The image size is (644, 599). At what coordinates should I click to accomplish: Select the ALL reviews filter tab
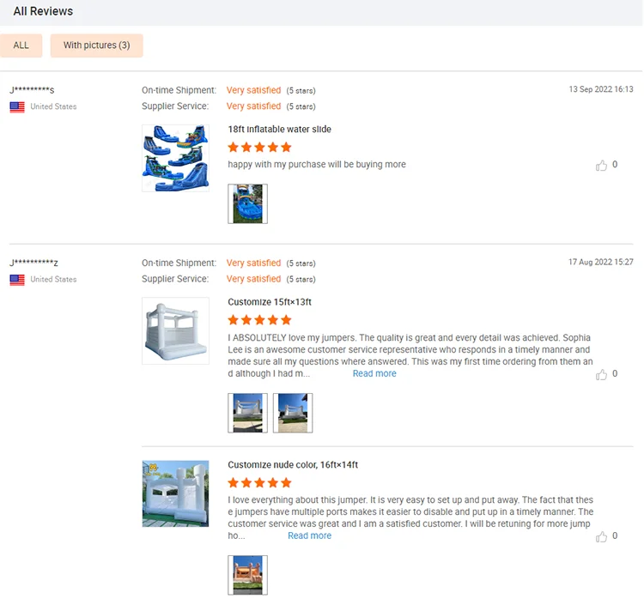tap(21, 45)
